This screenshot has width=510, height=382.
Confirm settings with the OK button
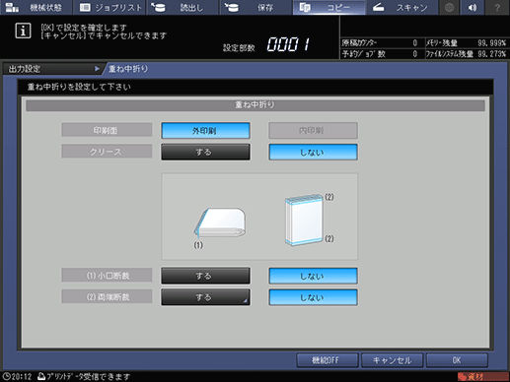click(x=457, y=360)
